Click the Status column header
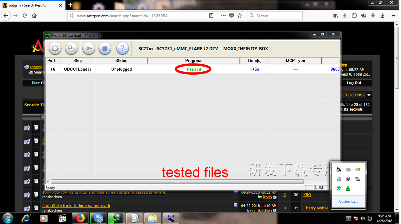 (x=122, y=61)
